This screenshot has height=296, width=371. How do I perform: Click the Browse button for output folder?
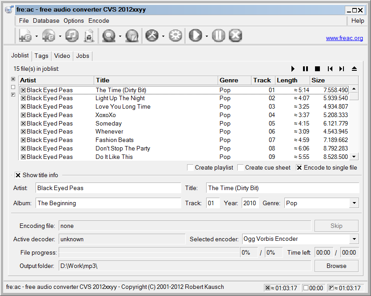pyautogui.click(x=336, y=266)
